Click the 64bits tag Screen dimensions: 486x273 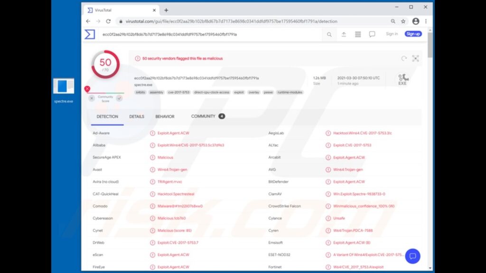(x=140, y=92)
